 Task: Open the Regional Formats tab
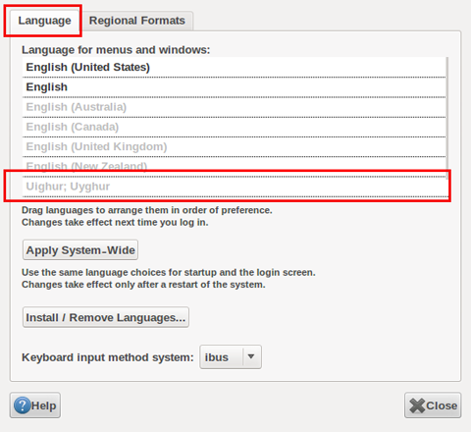coord(137,21)
